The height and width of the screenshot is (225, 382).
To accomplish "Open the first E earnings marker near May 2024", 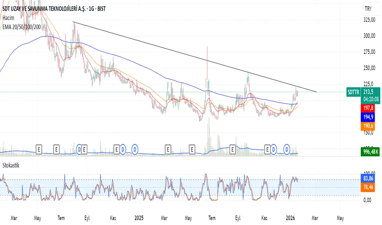I will pos(39,149).
